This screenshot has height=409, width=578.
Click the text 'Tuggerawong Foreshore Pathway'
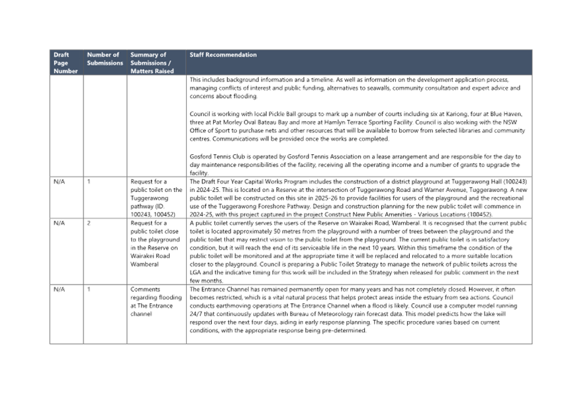[x=262, y=206]
